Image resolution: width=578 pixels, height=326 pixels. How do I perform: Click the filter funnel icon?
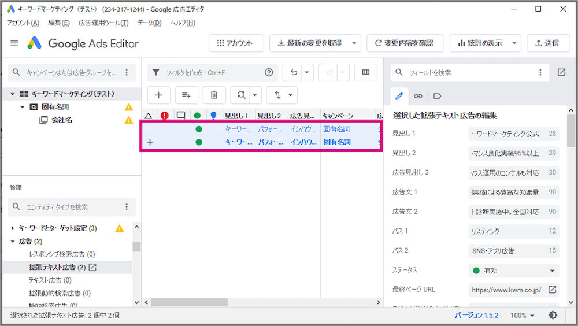point(156,72)
